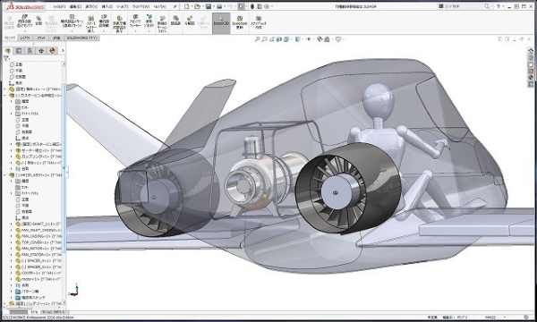Switch to the PropertyManager panel icon
The image size is (537, 322).
coord(19,51)
